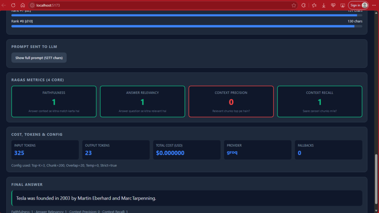The height and width of the screenshot is (213, 379).
Task: Open the browser extensions puzzle icon
Action: (303, 5)
